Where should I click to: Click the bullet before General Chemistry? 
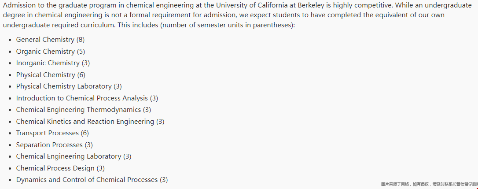[x=11, y=40]
